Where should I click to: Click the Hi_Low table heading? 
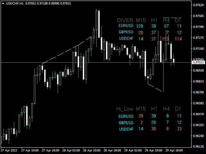pyautogui.click(x=125, y=109)
